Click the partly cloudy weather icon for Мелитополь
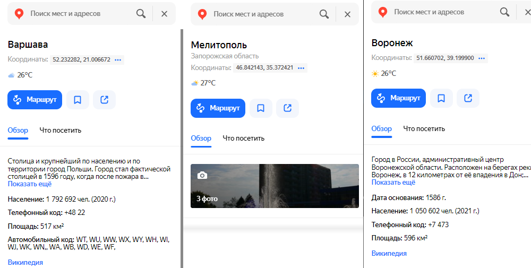 194,83
